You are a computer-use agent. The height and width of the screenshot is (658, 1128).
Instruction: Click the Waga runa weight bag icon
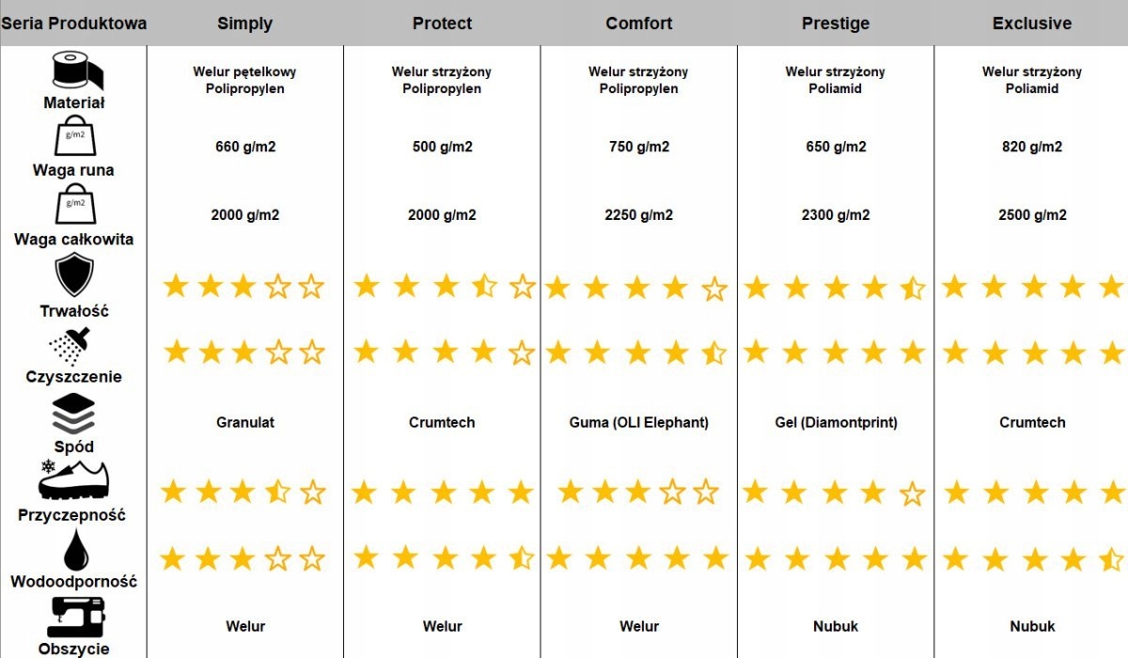[x=73, y=138]
